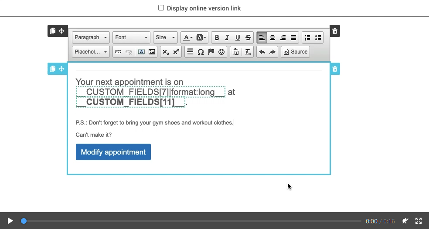Enable the Display online version link checkbox
Screen dimensions: 429x229
[x=161, y=8]
